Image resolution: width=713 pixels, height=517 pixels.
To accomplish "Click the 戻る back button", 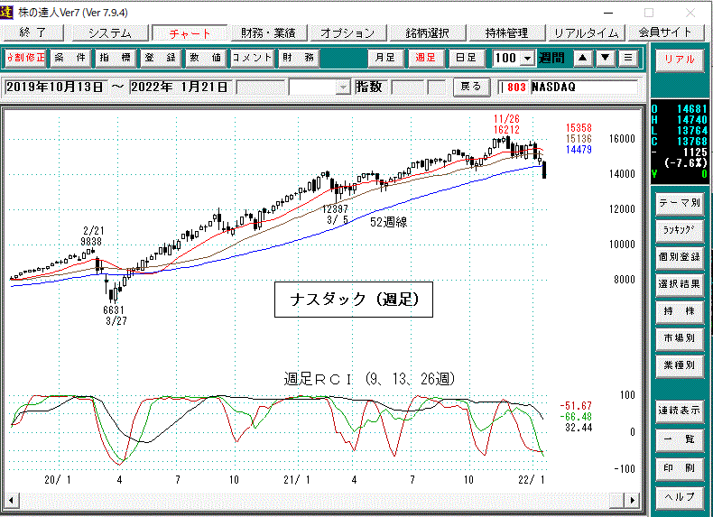I will [471, 88].
